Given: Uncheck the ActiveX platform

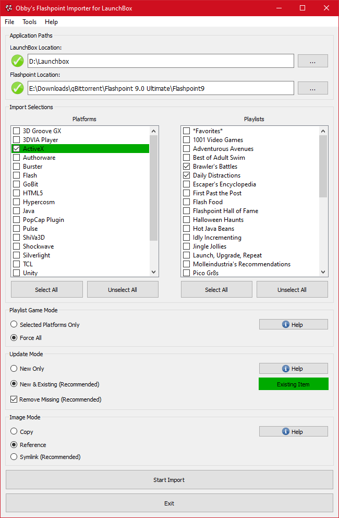Looking at the screenshot, I should click(17, 149).
